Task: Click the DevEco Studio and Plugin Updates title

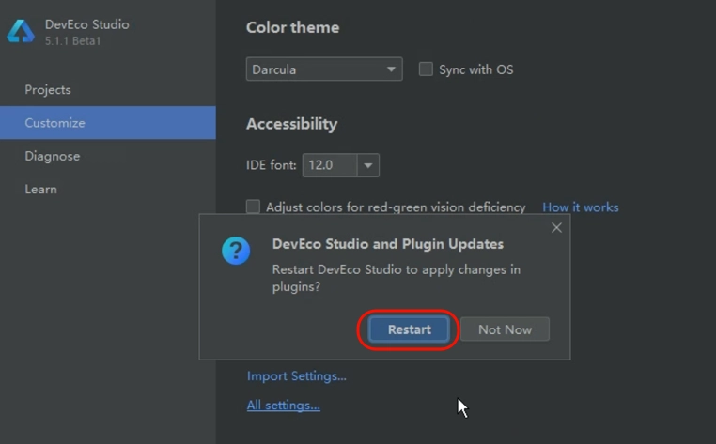Action: click(x=388, y=244)
